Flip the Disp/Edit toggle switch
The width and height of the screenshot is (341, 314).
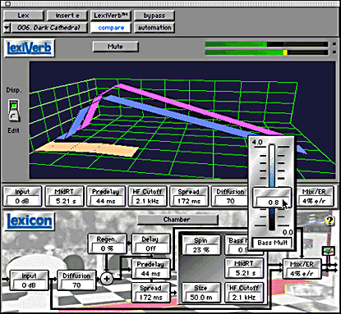(14, 111)
